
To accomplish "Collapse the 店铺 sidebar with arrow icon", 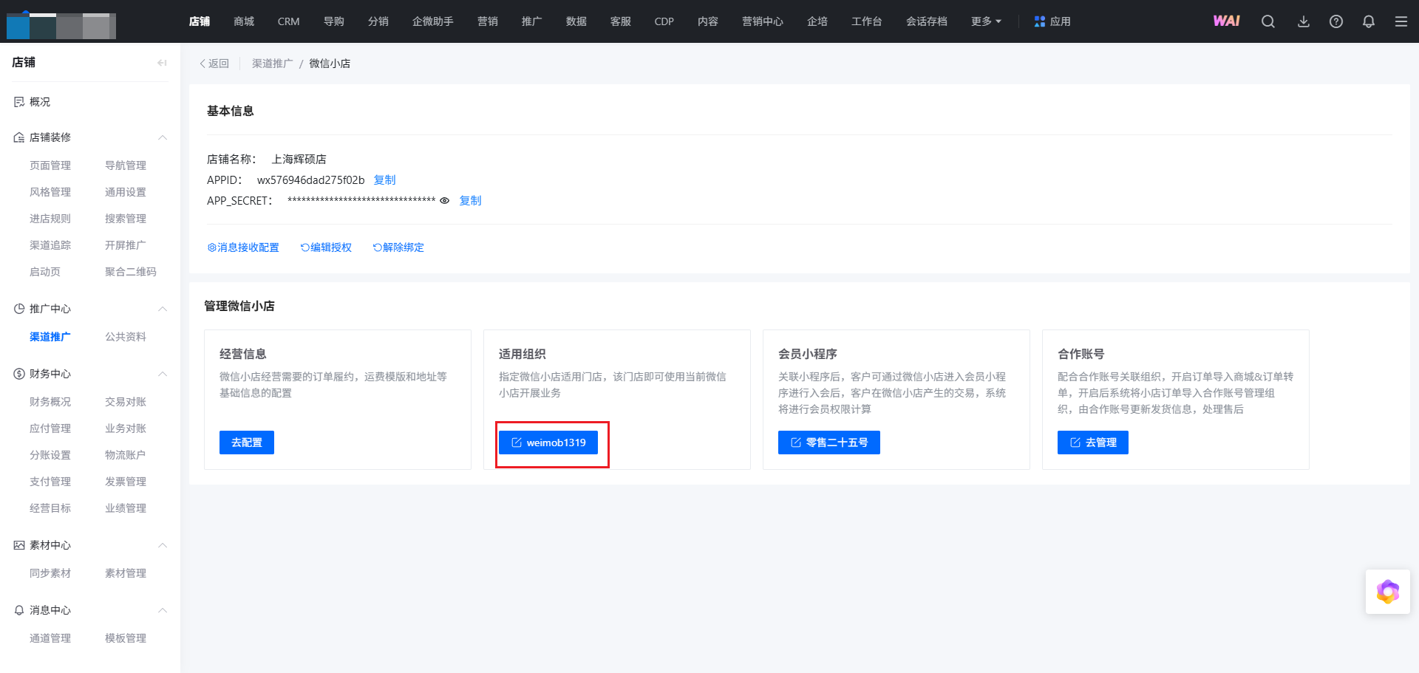I will [162, 63].
